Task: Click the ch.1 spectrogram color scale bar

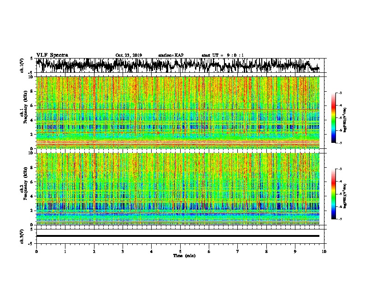Action: [333, 118]
